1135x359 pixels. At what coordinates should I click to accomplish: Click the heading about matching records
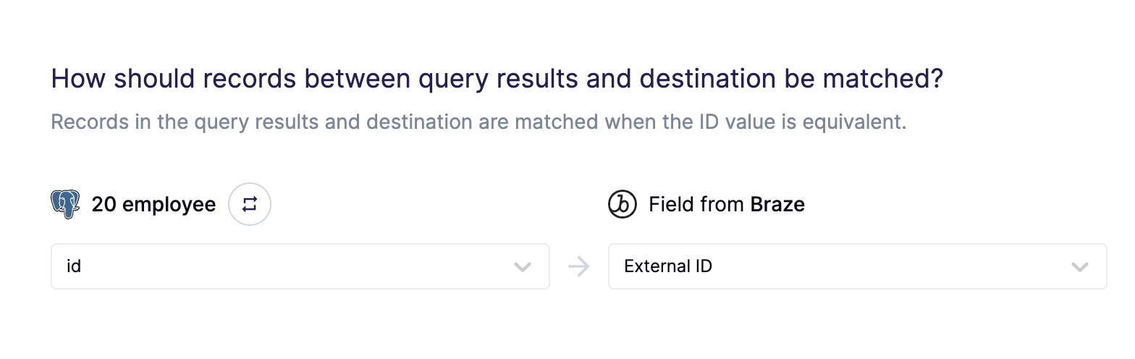(x=497, y=79)
